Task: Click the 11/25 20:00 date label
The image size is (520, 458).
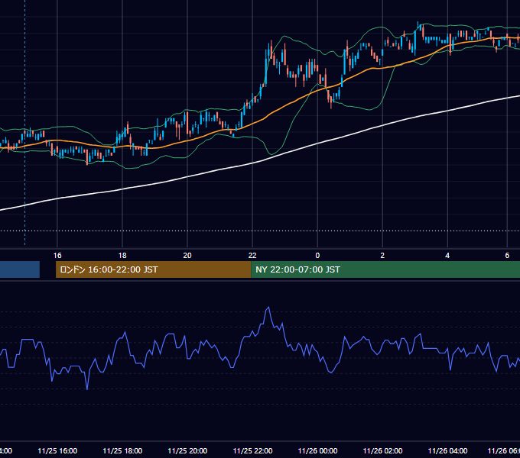Action: pyautogui.click(x=187, y=450)
